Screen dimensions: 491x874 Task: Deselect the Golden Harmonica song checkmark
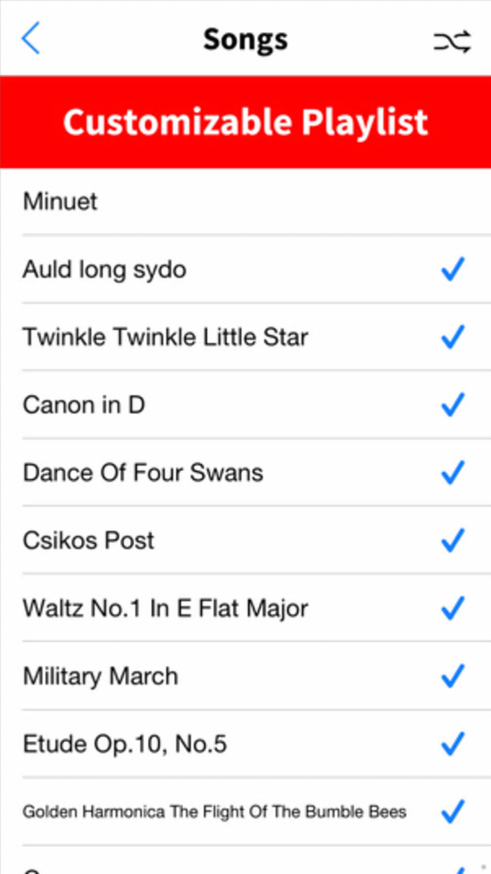pos(452,812)
